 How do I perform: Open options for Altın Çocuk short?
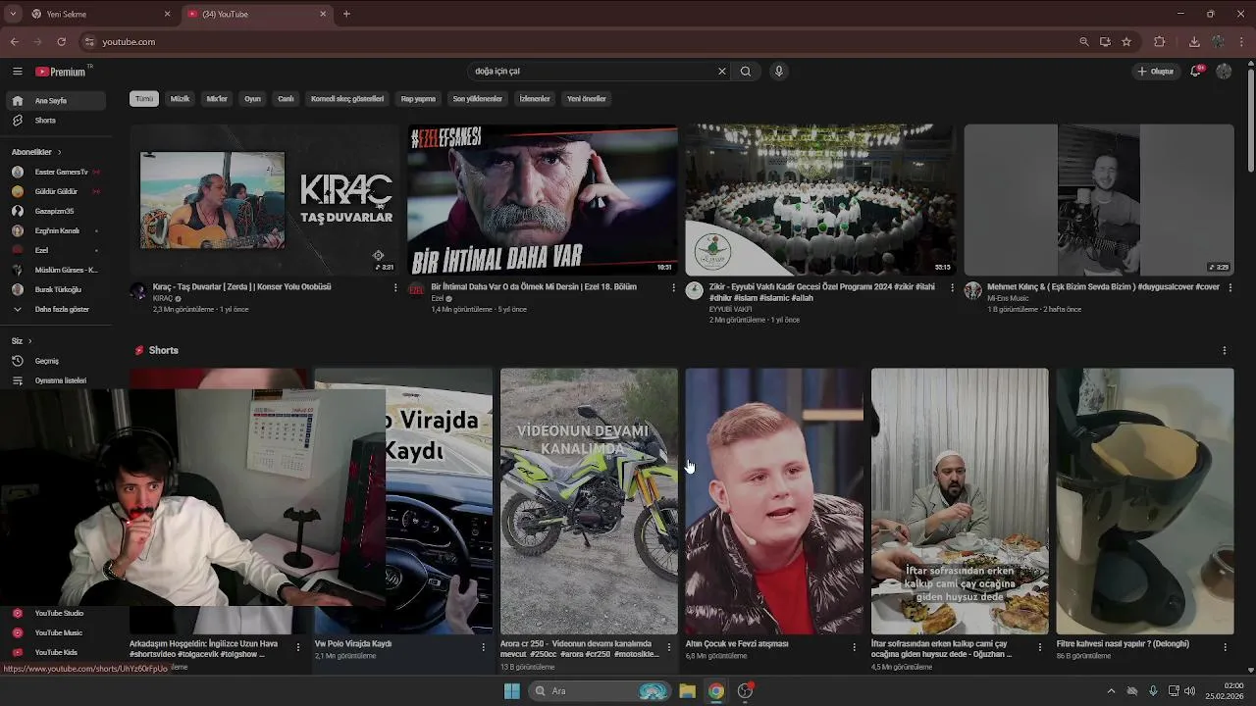[854, 647]
